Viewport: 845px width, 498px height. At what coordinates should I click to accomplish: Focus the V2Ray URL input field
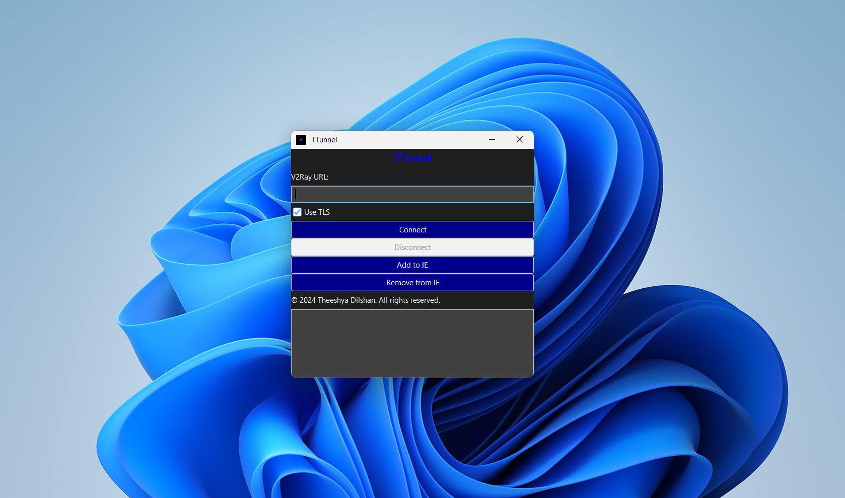(x=412, y=195)
